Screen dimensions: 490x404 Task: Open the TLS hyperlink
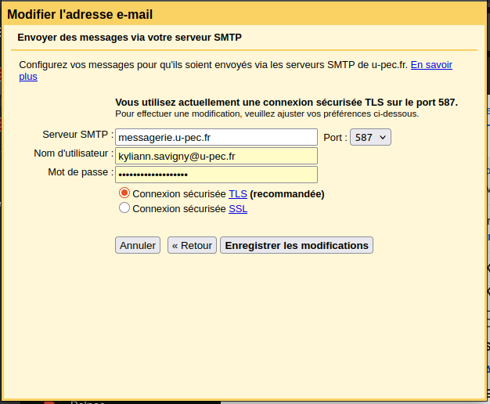click(x=238, y=193)
